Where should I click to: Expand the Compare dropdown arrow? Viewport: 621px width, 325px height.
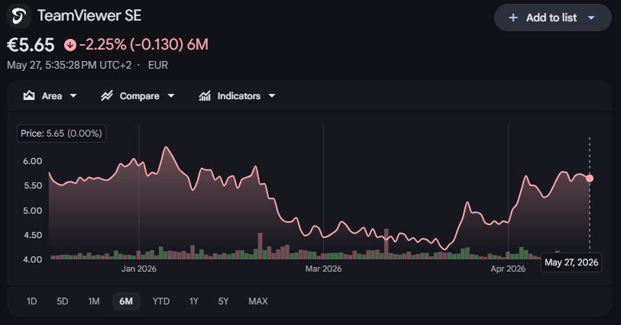(x=171, y=95)
